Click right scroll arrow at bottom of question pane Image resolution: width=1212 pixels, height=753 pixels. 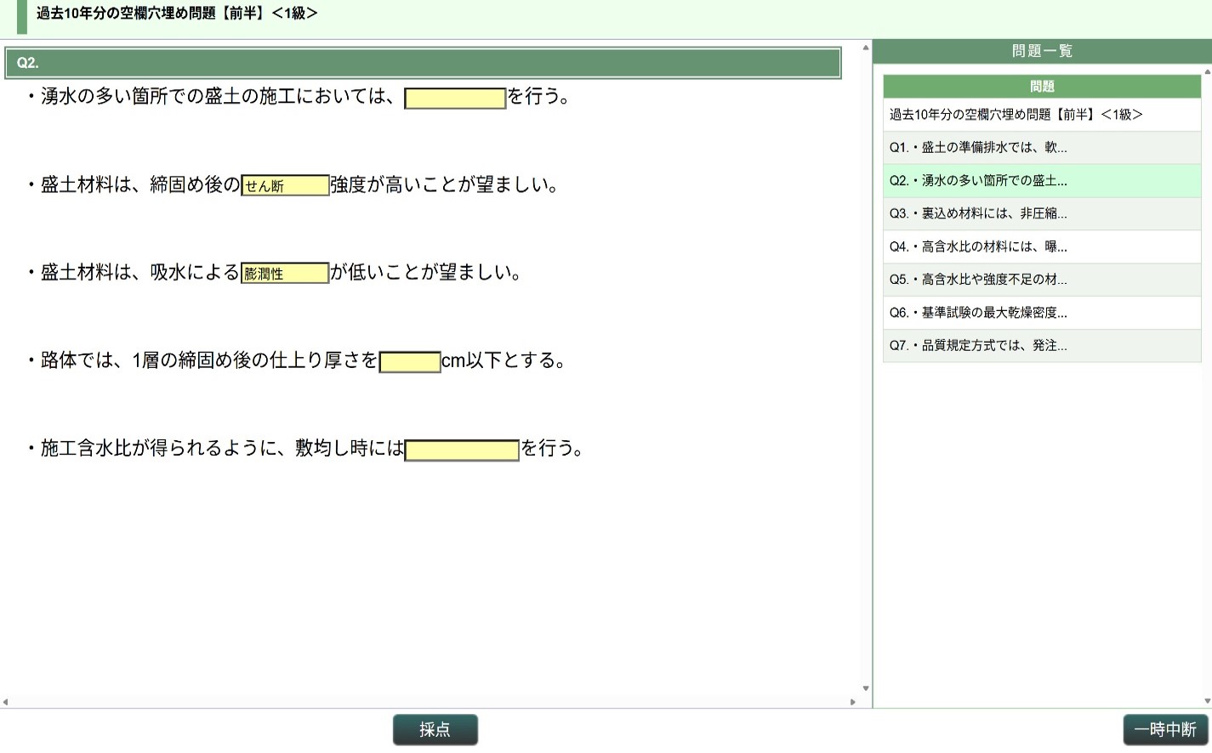pyautogui.click(x=853, y=702)
